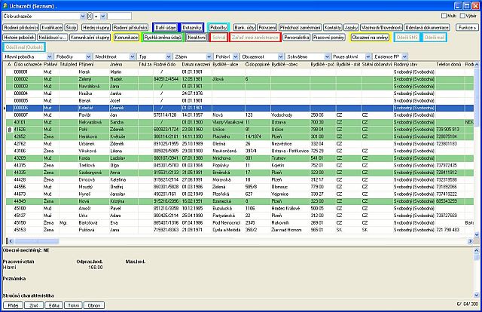This screenshot has width=482, height=312.
Task: Click the surname cell Korda
Action: click(93, 158)
